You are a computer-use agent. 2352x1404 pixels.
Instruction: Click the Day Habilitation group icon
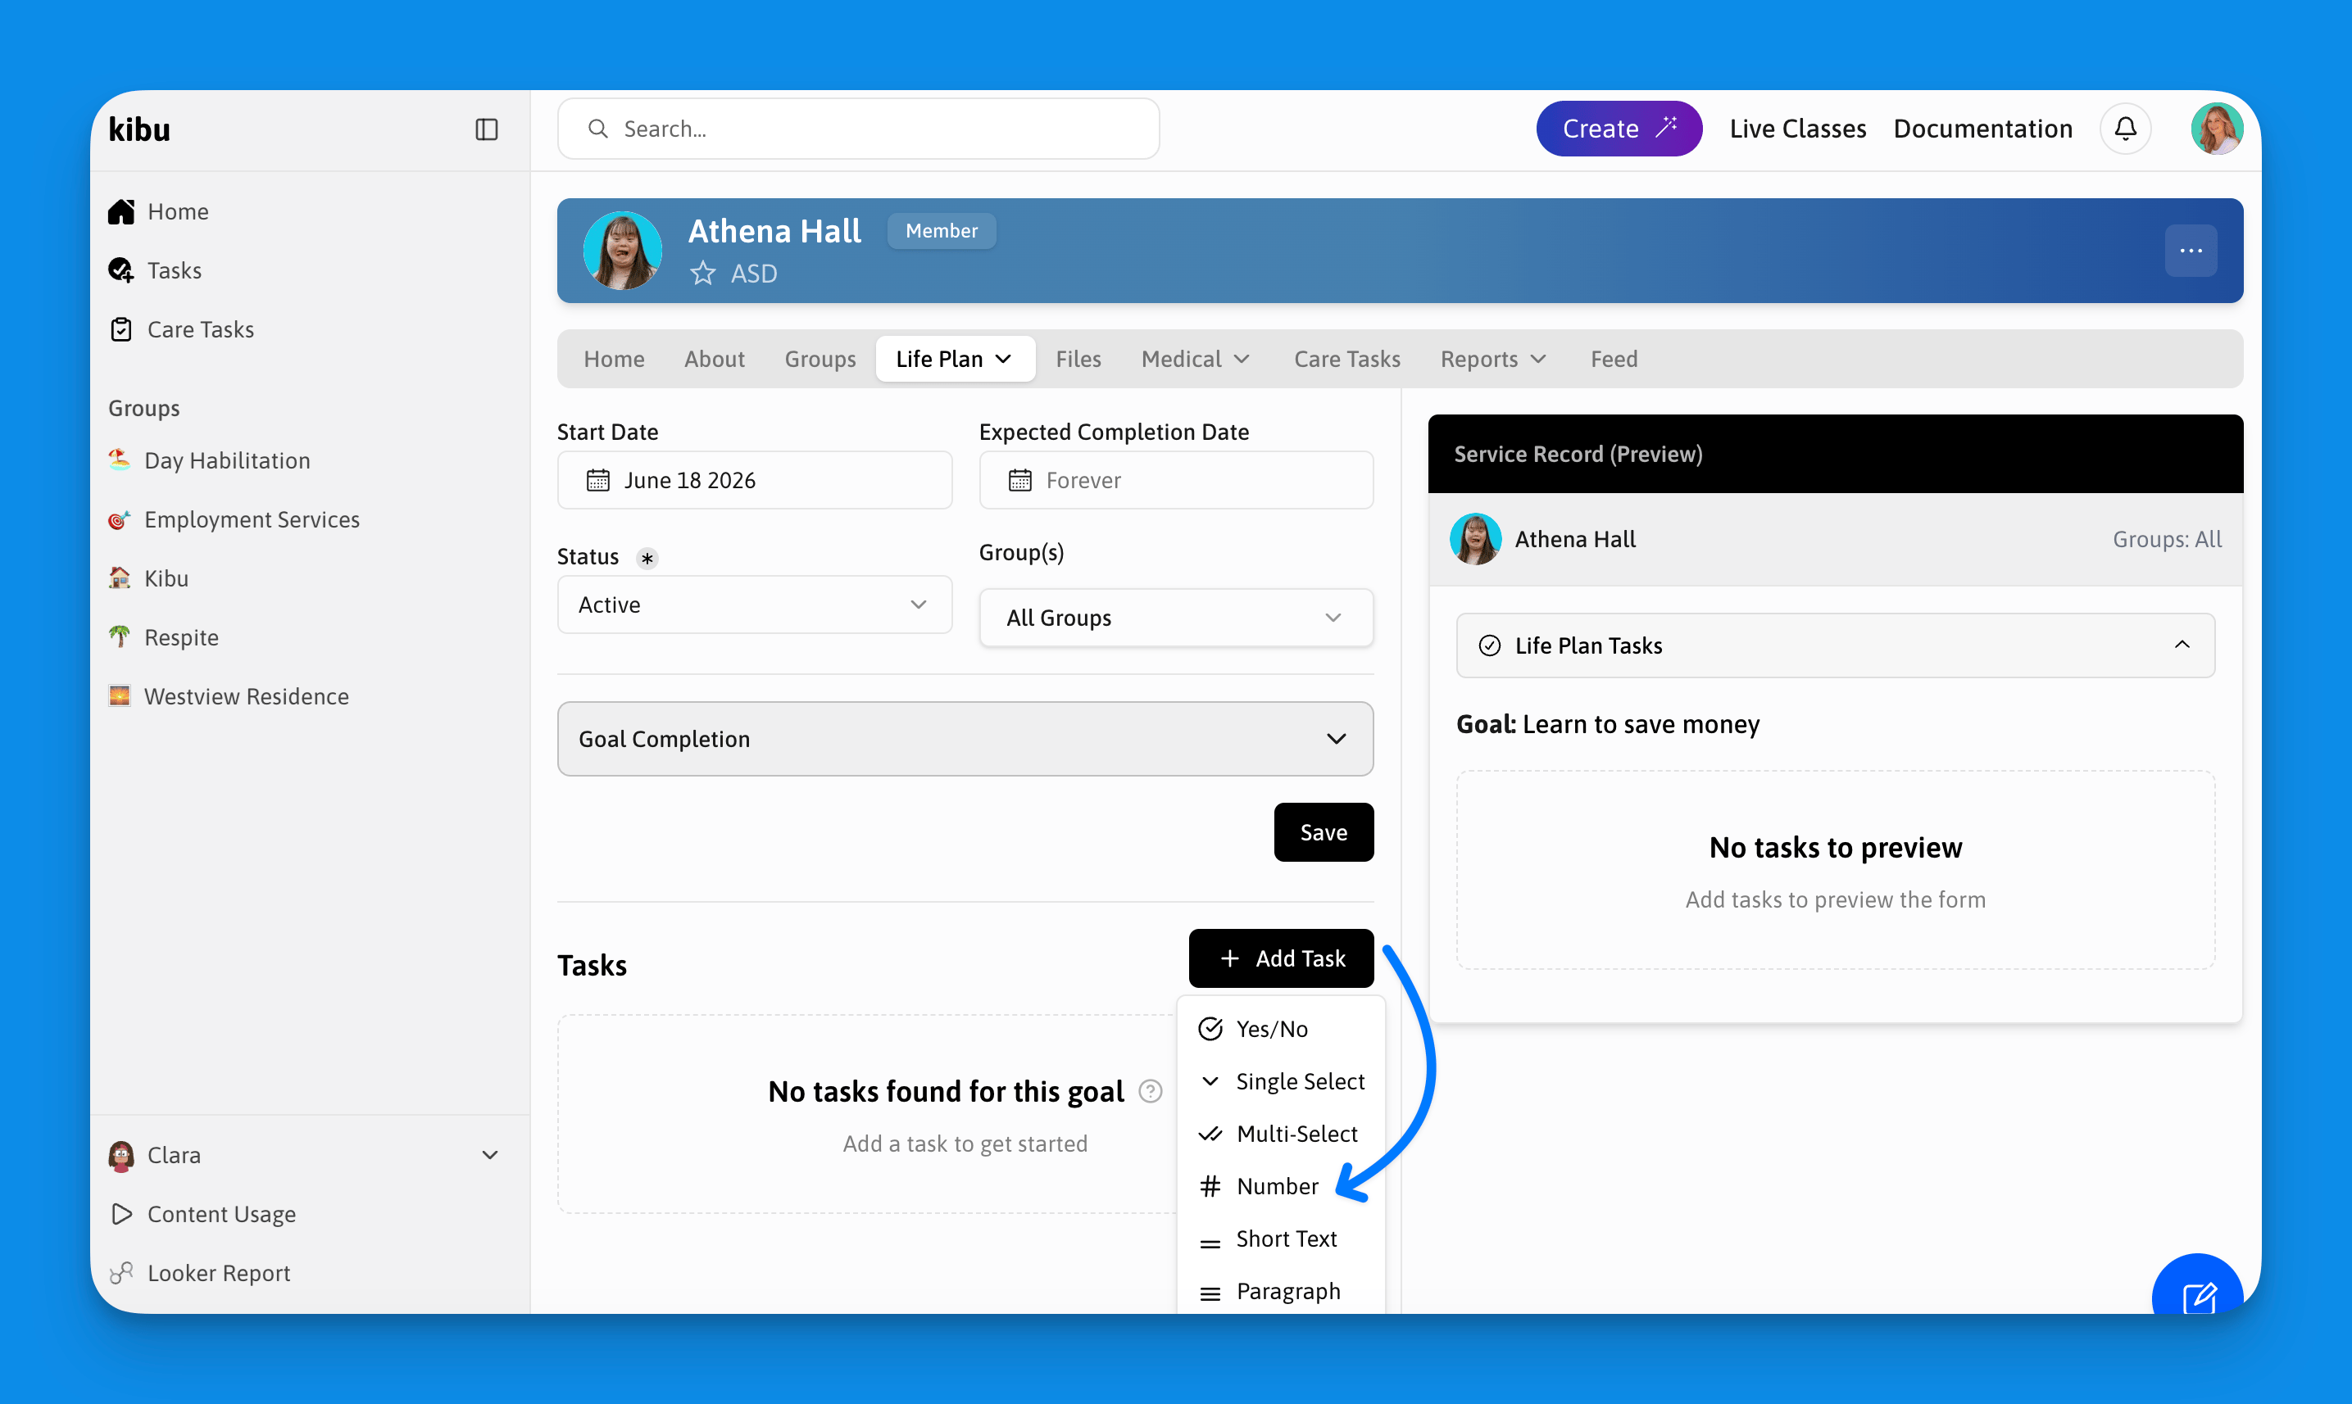click(120, 460)
